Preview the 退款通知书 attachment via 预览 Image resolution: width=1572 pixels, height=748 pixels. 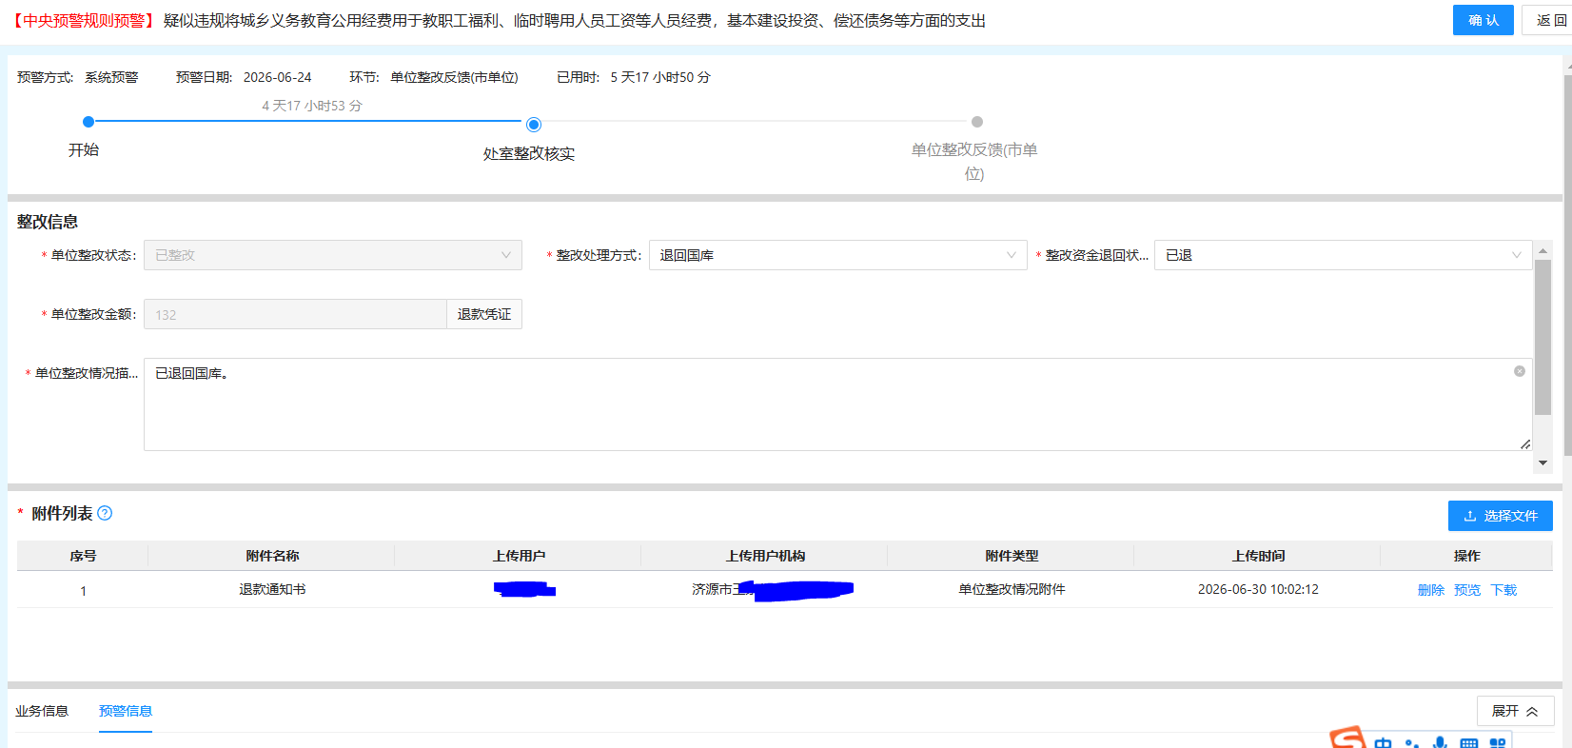tap(1467, 590)
